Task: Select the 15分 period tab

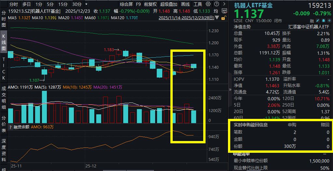Action: pyautogui.click(x=63, y=4)
